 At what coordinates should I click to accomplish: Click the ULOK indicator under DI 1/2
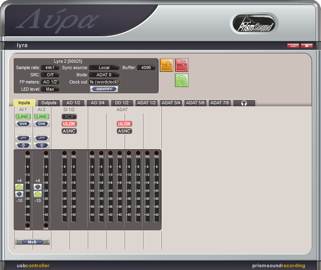[x=69, y=124]
